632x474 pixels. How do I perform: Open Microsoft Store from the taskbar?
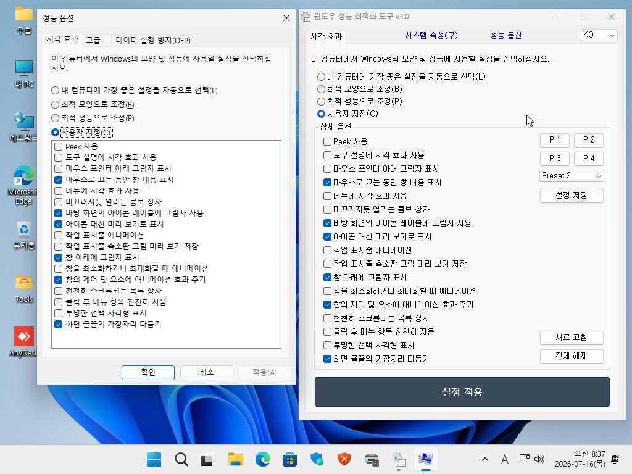[x=289, y=459]
